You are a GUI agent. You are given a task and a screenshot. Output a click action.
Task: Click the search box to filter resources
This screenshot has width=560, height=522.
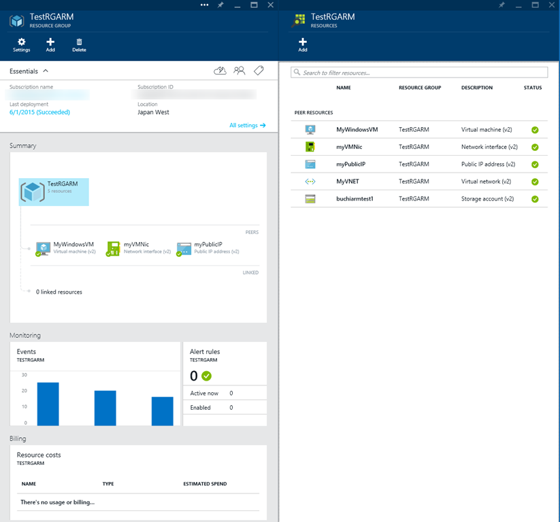click(419, 72)
